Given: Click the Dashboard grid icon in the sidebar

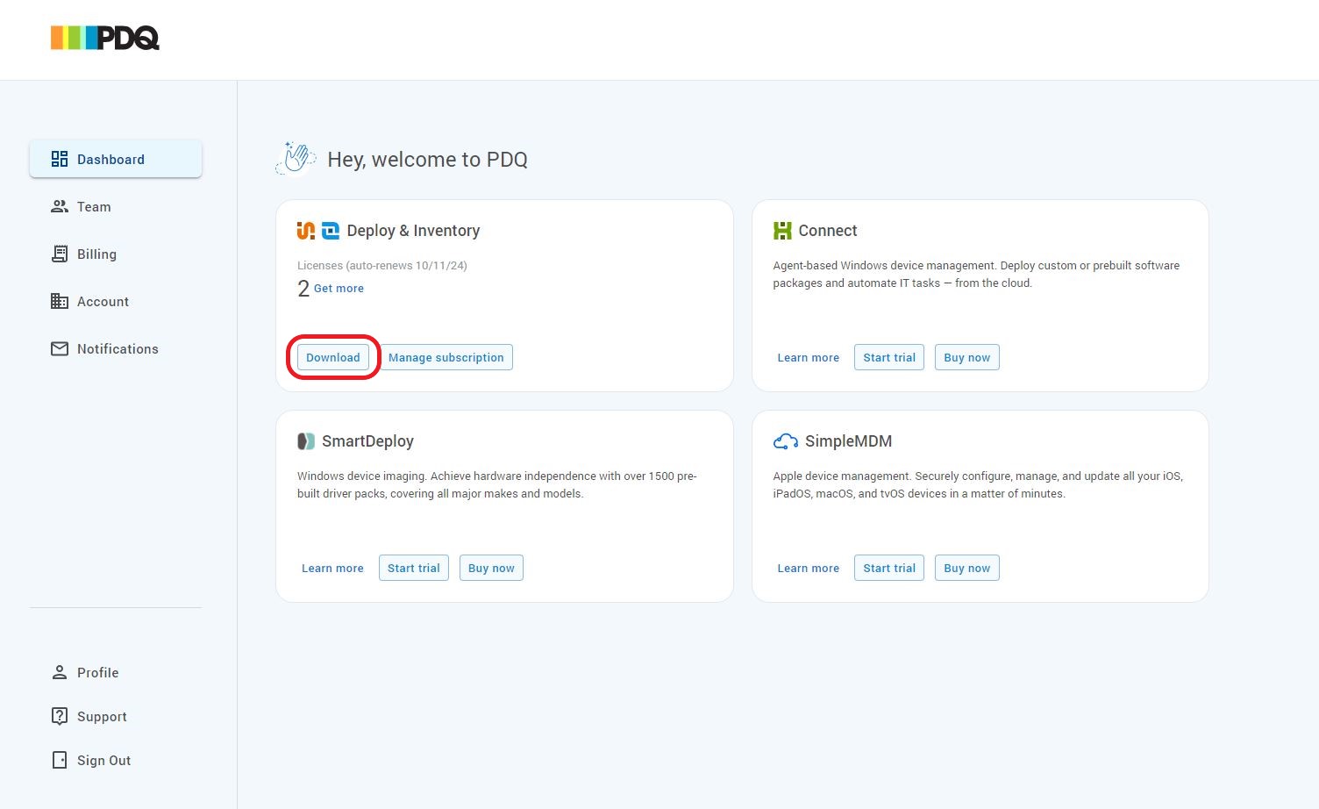Looking at the screenshot, I should click(x=60, y=159).
